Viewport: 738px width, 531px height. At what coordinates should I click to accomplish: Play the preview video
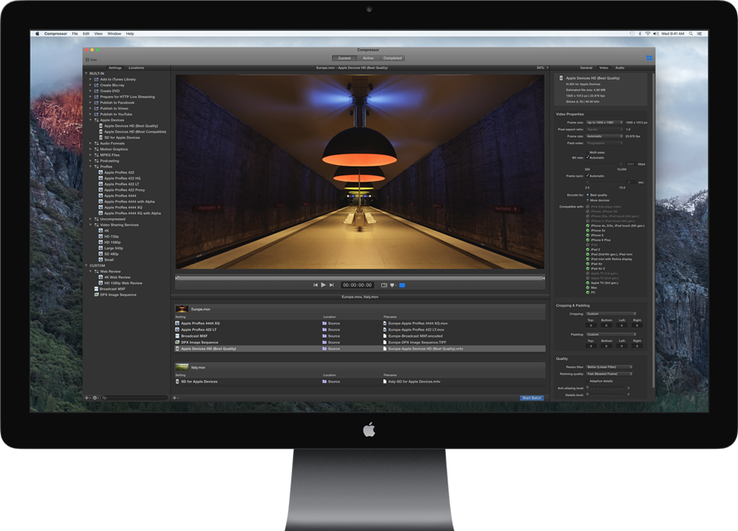[x=324, y=285]
